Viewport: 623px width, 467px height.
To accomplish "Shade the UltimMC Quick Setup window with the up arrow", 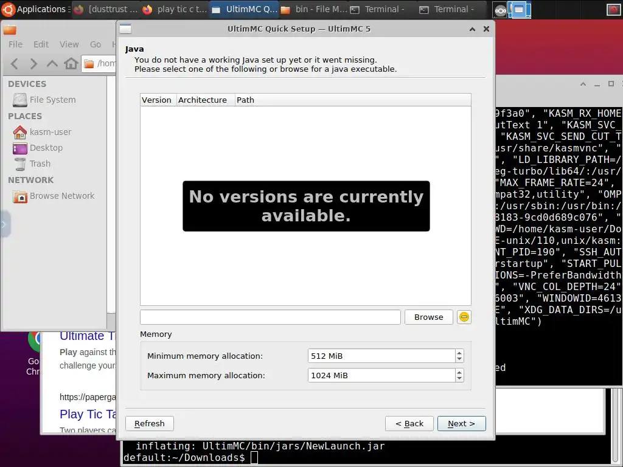I will click(x=472, y=29).
